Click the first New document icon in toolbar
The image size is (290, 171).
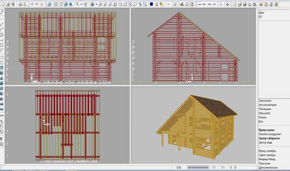[3, 4]
